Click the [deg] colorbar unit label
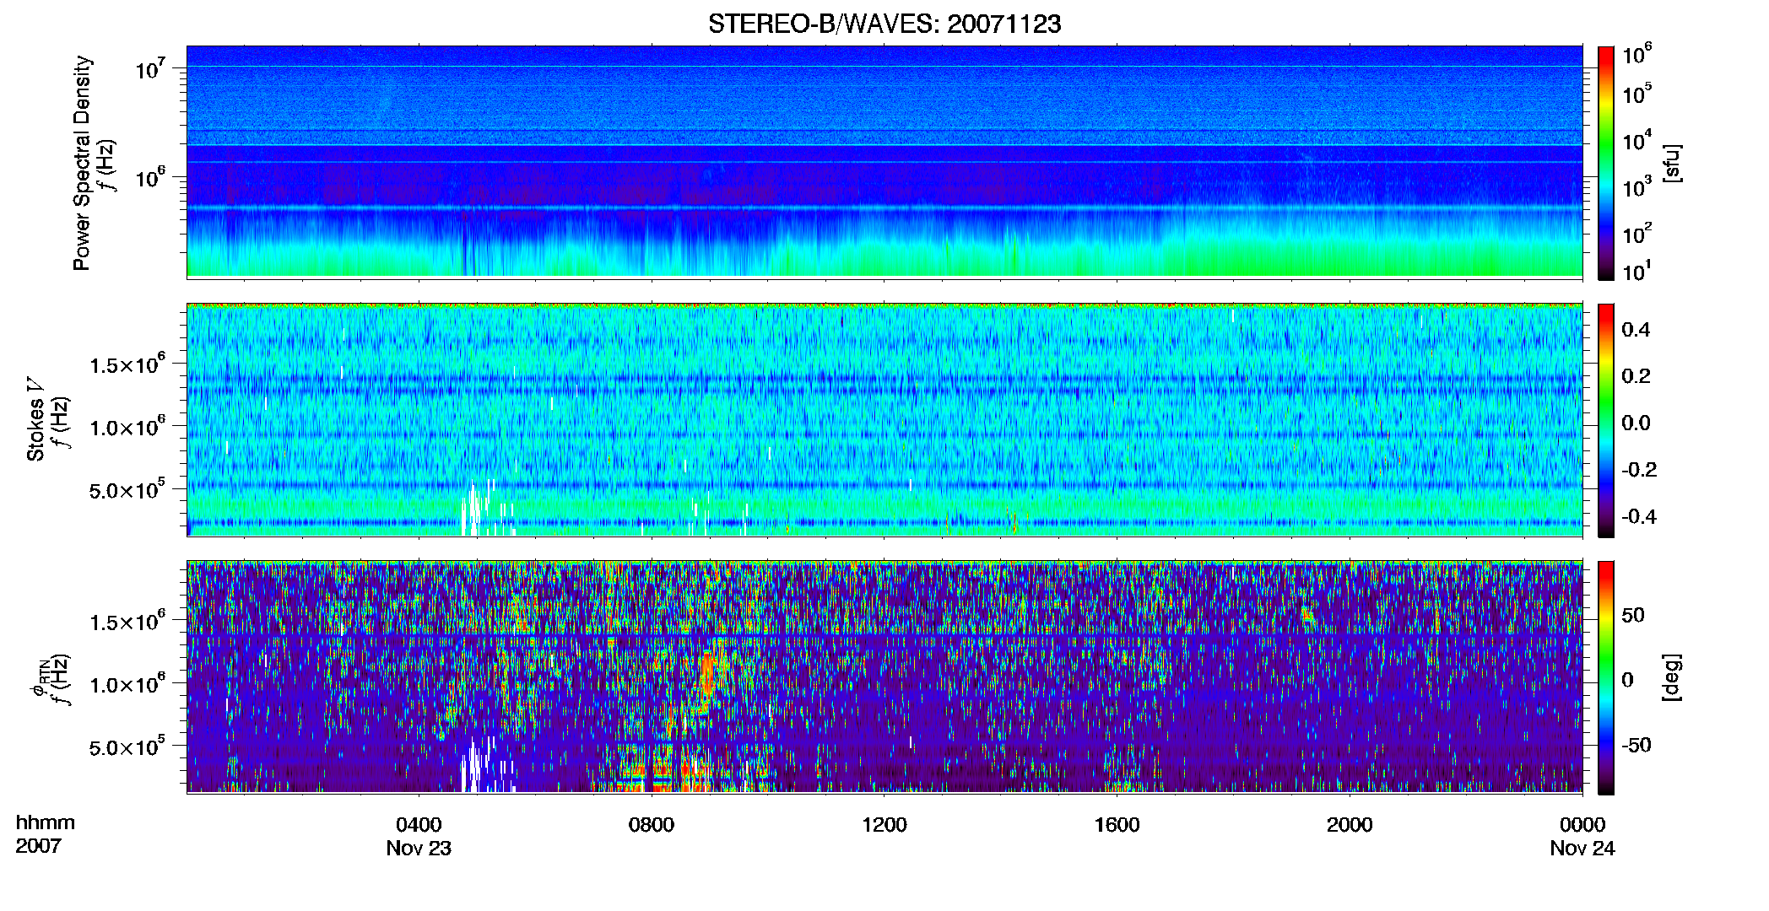Viewport: 1769px width, 911px height. [x=1673, y=677]
